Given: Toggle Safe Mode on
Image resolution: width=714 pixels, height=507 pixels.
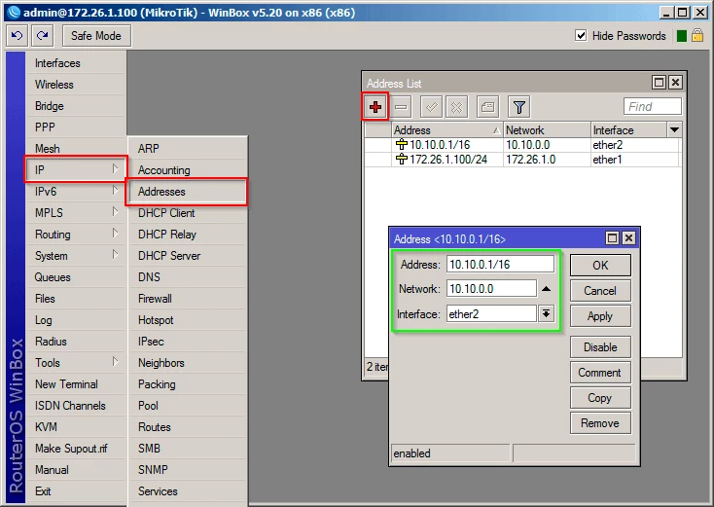Looking at the screenshot, I should coord(96,36).
